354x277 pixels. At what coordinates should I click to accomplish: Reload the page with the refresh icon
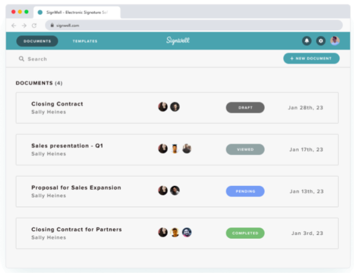pos(34,25)
